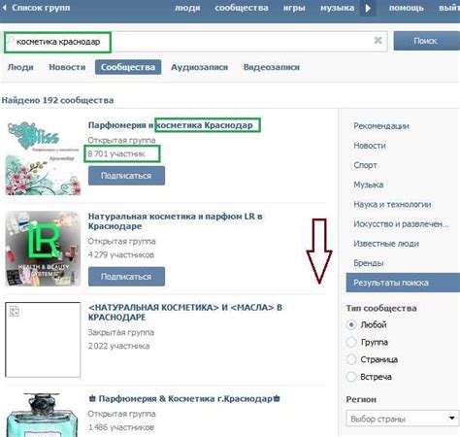Select the Любой community type radio button

click(x=351, y=324)
